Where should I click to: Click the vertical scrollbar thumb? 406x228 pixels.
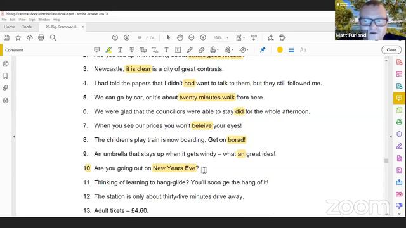tap(386, 161)
